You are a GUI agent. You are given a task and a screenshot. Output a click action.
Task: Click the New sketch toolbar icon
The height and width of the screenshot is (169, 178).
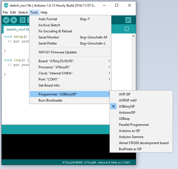tap(22, 20)
